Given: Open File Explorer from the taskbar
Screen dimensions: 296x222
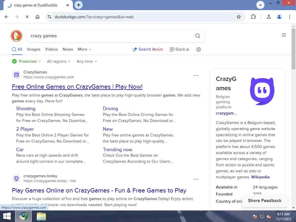Looking at the screenshot, I should click(41, 216).
